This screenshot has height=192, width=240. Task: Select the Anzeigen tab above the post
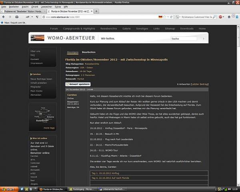click(x=73, y=52)
